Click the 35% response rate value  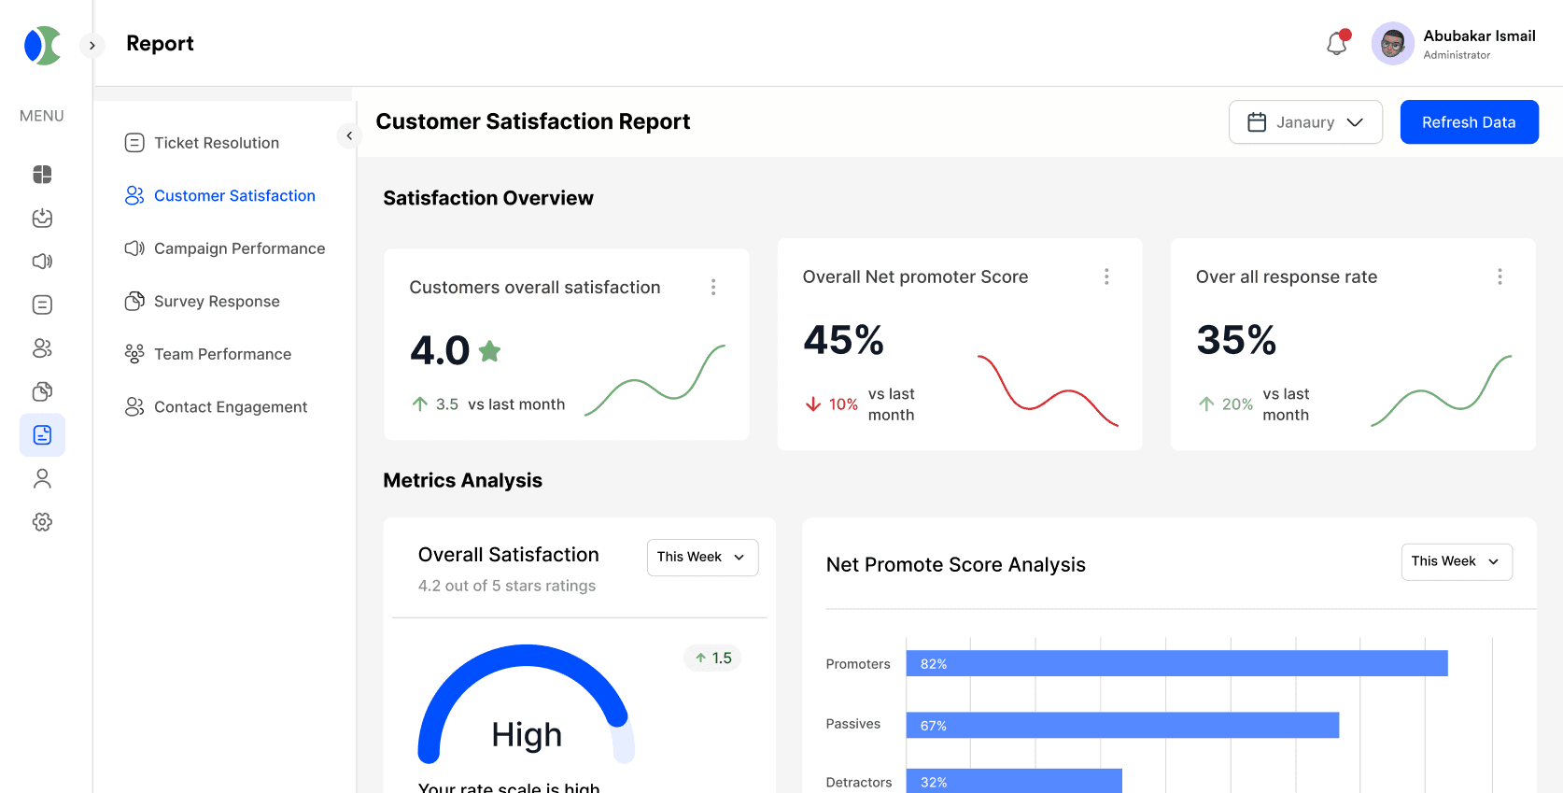(1236, 340)
